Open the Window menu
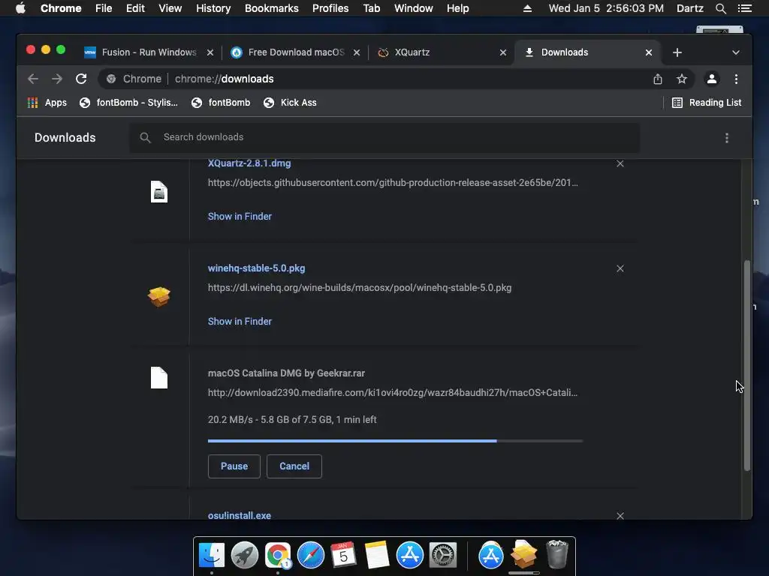The width and height of the screenshot is (769, 576). (x=414, y=8)
